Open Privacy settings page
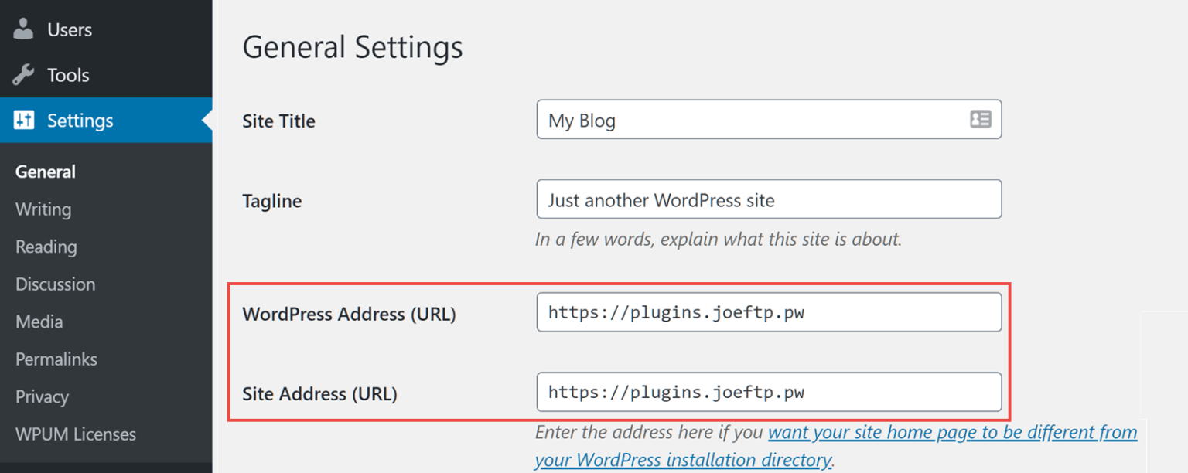 pyautogui.click(x=43, y=396)
